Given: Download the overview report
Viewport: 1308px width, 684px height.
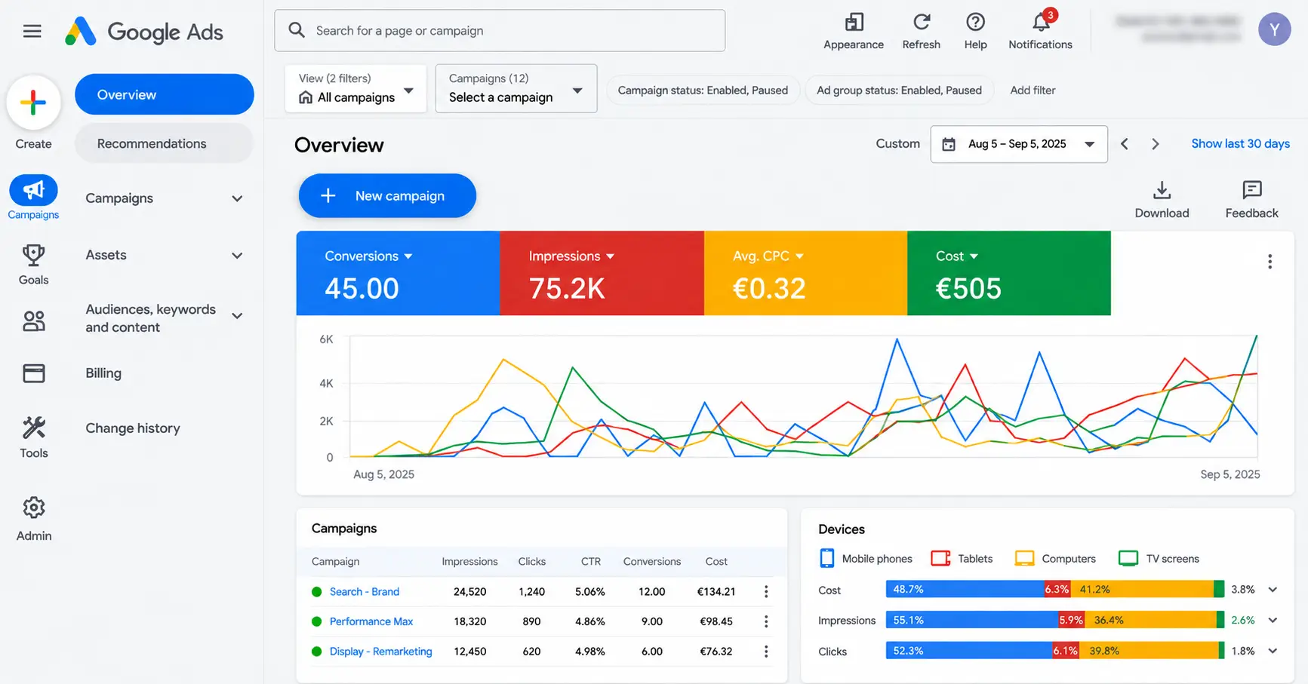Looking at the screenshot, I should (1162, 189).
